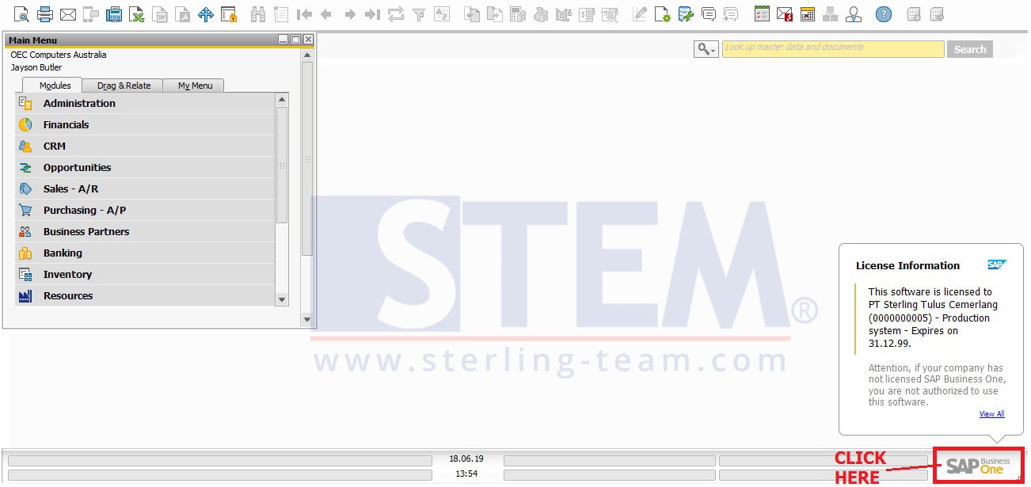Click the Calendar checklist toolbar icon
The width and height of the screenshot is (1031, 487).
762,14
